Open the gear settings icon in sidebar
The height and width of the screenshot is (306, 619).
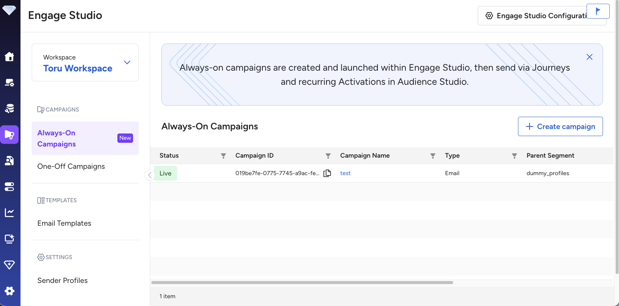pos(9,291)
